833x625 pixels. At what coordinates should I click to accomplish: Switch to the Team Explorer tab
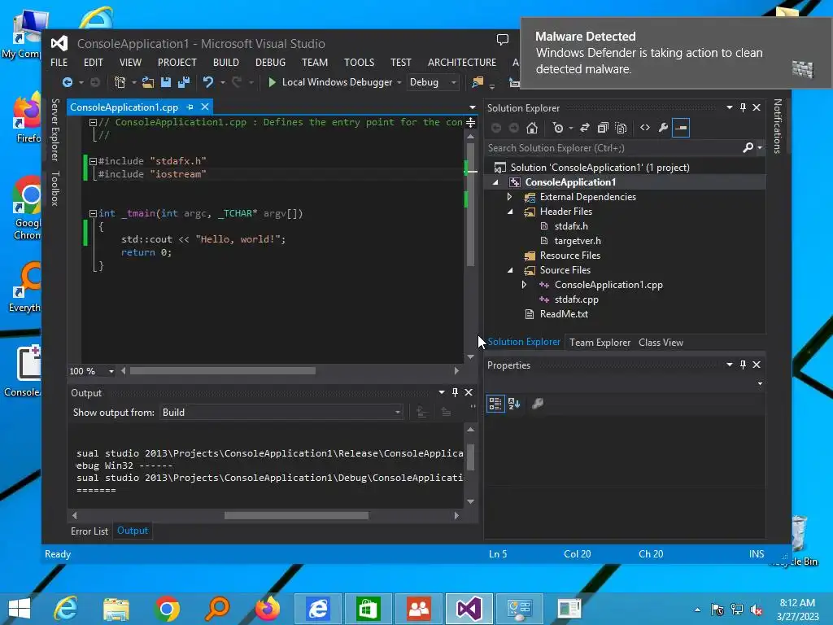click(600, 343)
